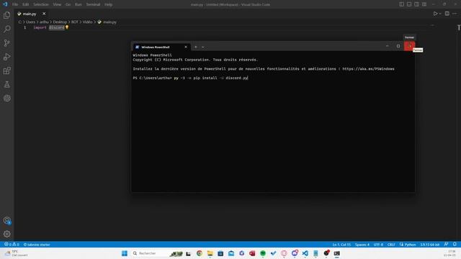Click the Vidéo breadcrumb segment
Viewport: 461px width, 259px height.
point(87,22)
